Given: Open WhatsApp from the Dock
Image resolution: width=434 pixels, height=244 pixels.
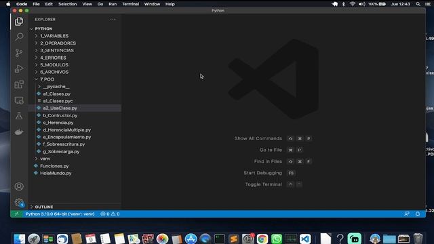Looking at the screenshot, I should [277, 239].
